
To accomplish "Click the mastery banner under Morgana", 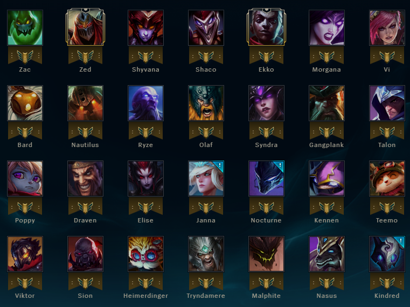I will 326,55.
